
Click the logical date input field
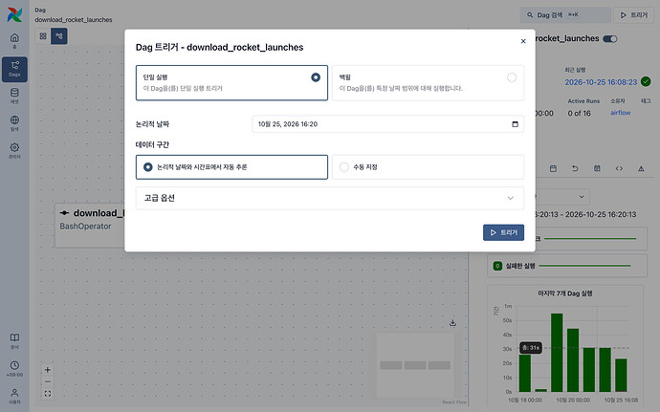coord(387,124)
